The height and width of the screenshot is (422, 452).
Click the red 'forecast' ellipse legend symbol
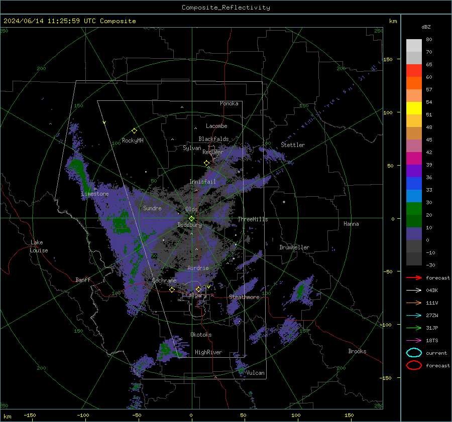(414, 365)
